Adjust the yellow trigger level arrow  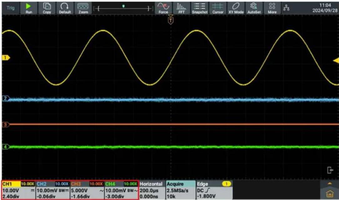[336, 61]
